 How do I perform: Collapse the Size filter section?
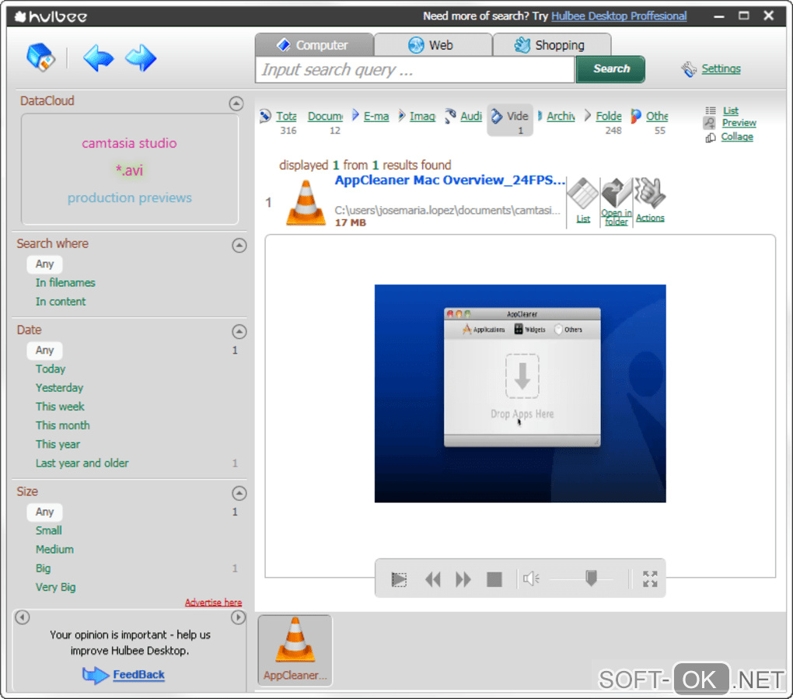coord(239,493)
